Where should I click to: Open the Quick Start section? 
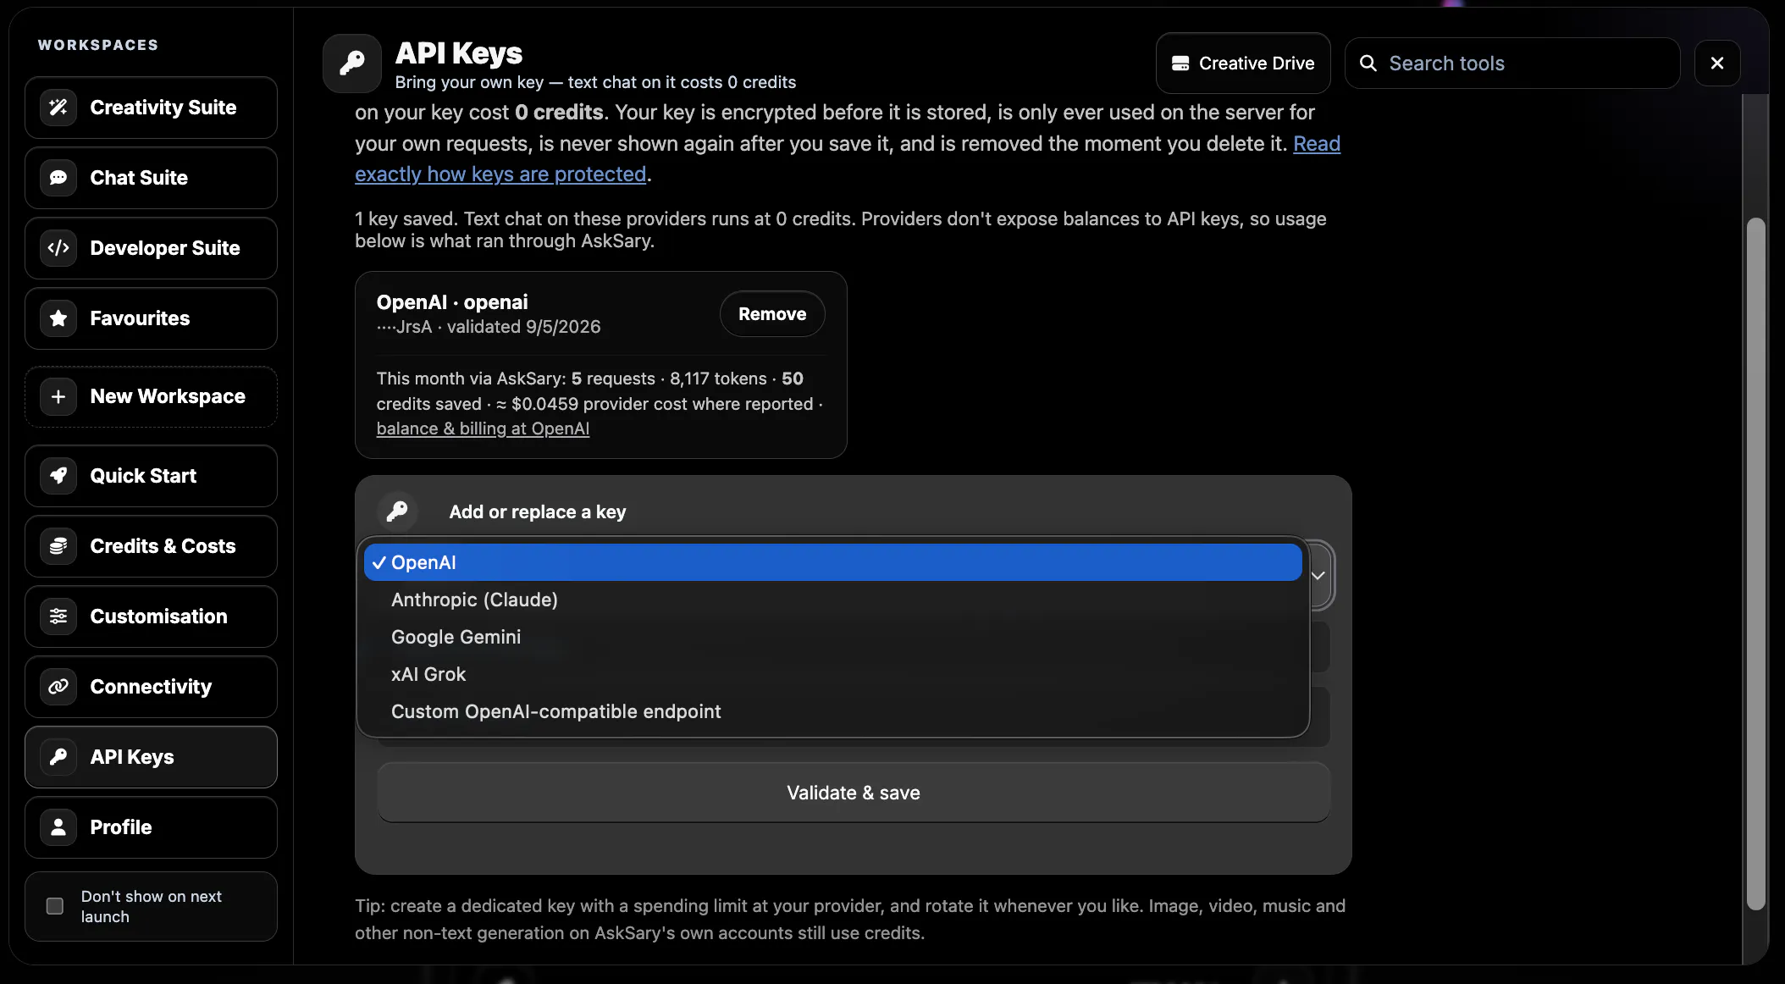[151, 476]
